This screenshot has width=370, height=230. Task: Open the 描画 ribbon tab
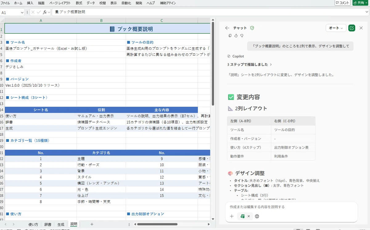click(x=41, y=3)
